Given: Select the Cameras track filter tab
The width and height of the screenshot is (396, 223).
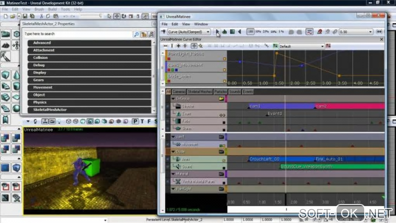Looking at the screenshot, I should tap(179, 92).
